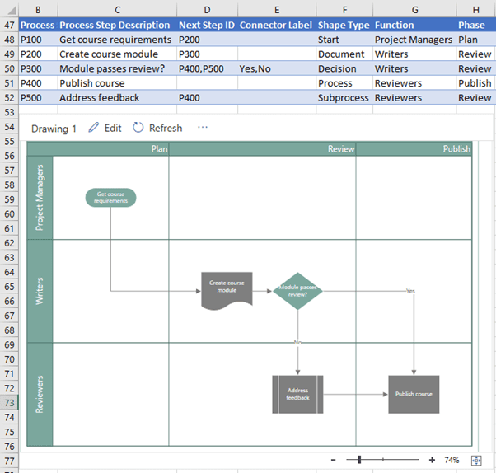Click the Phase header cell
The height and width of the screenshot is (473, 496).
coord(476,25)
